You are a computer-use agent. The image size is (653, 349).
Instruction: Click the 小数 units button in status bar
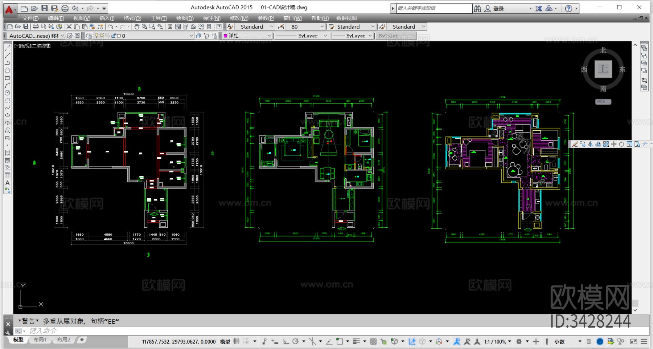[559, 341]
